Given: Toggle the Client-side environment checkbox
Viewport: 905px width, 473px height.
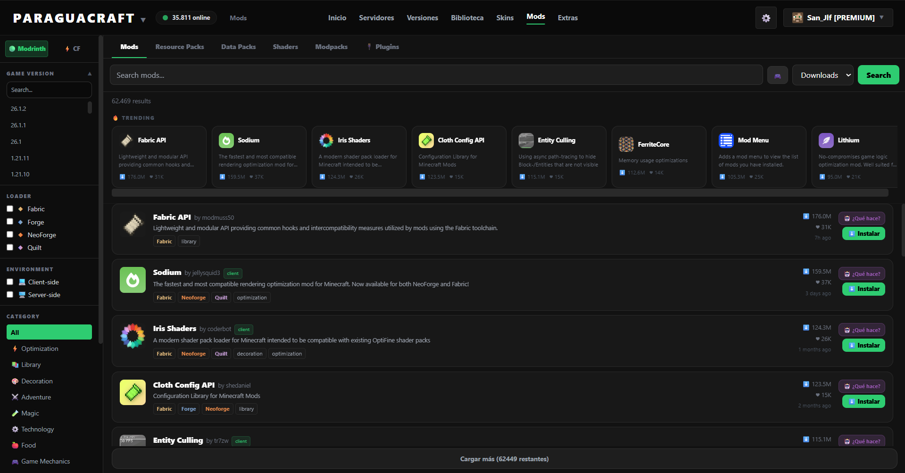Looking at the screenshot, I should click(x=10, y=282).
